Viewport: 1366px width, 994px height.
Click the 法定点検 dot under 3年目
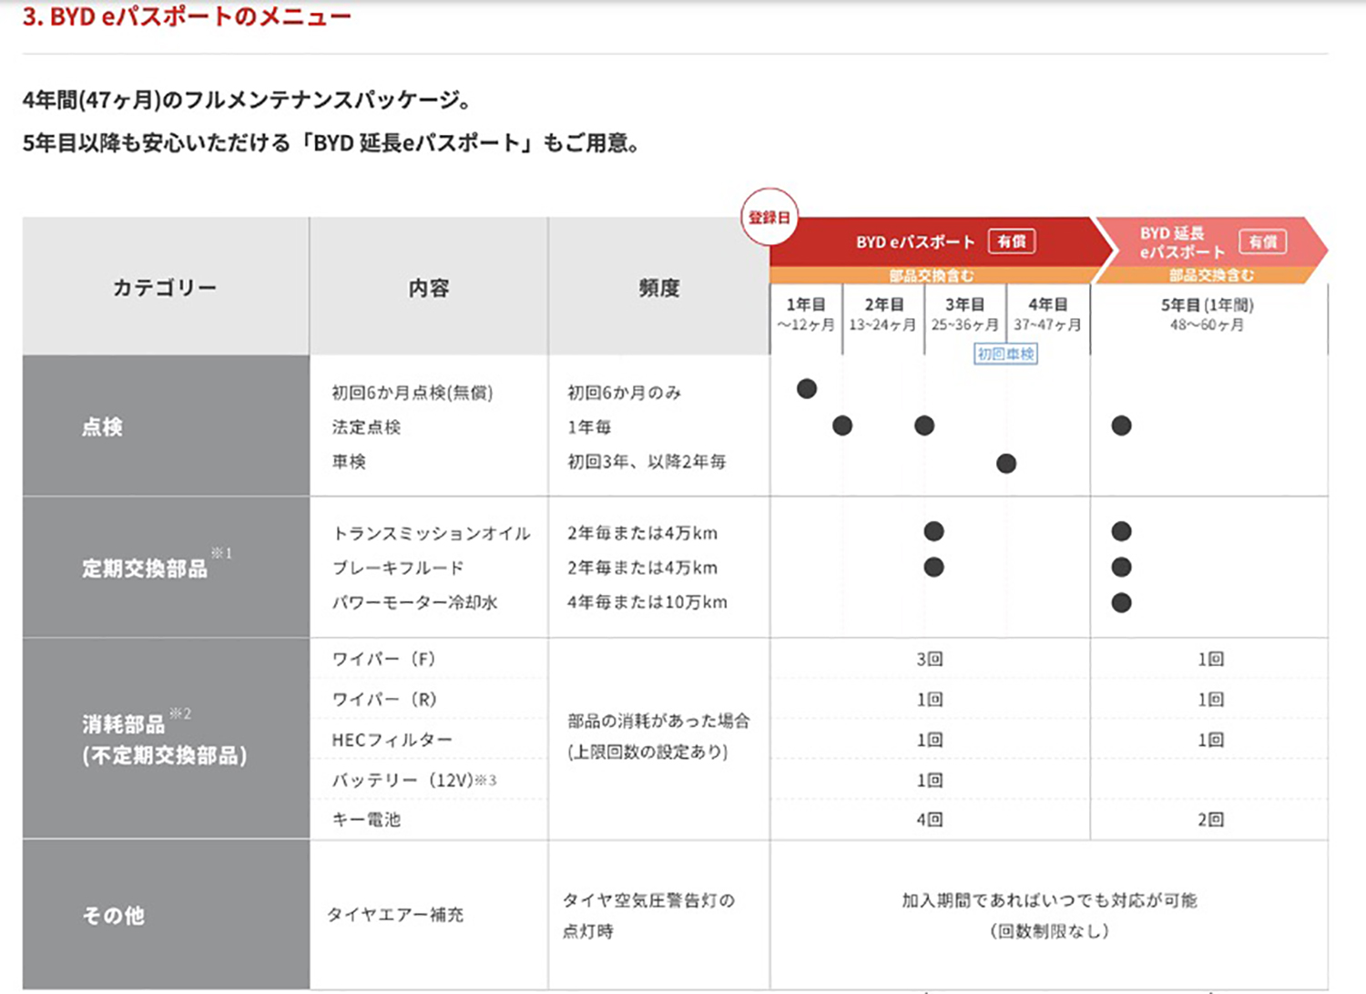tap(924, 425)
